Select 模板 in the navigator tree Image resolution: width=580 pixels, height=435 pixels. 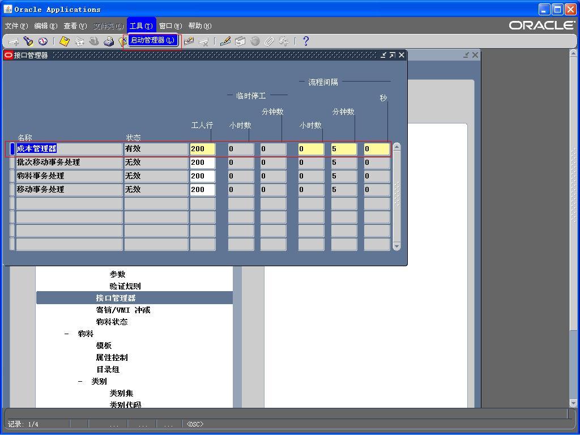tap(104, 346)
